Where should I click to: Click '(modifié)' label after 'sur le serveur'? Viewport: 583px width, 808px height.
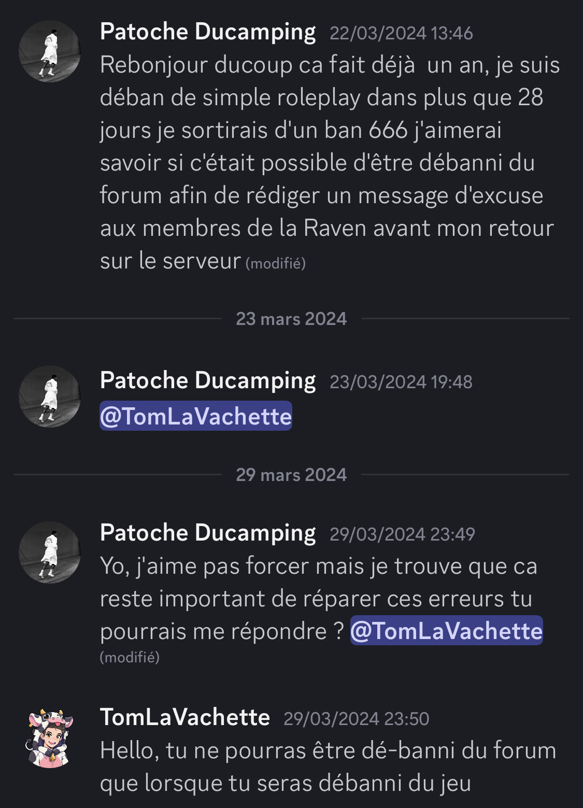click(275, 264)
